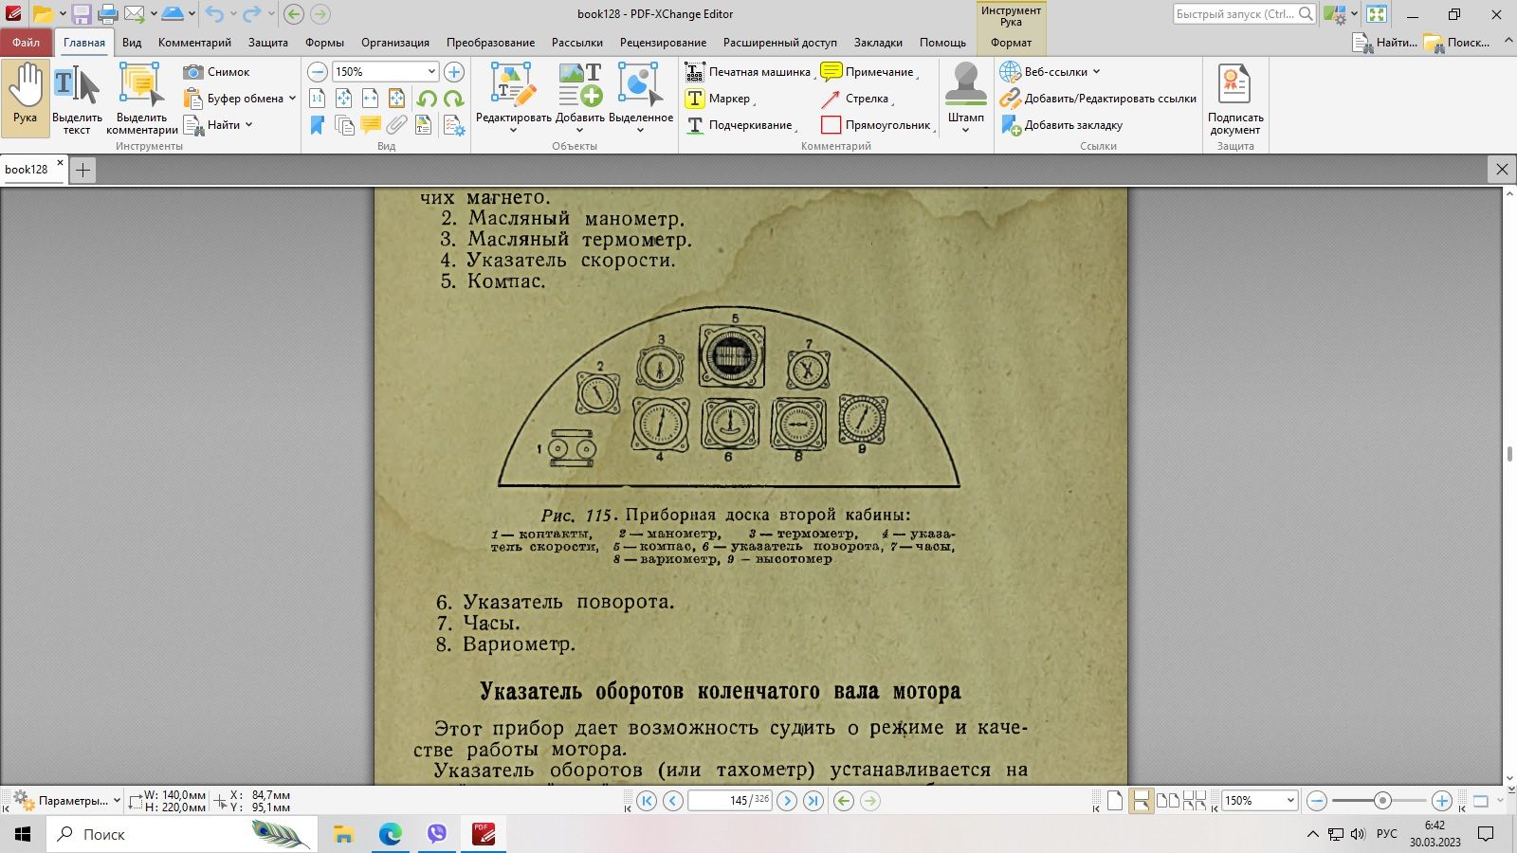Expand the Selection (Выделенное) dropdown
This screenshot has width=1517, height=853.
coord(640,131)
